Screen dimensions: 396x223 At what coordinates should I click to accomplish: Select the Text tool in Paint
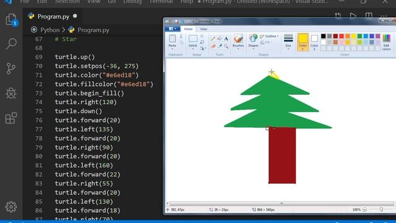click(x=226, y=38)
